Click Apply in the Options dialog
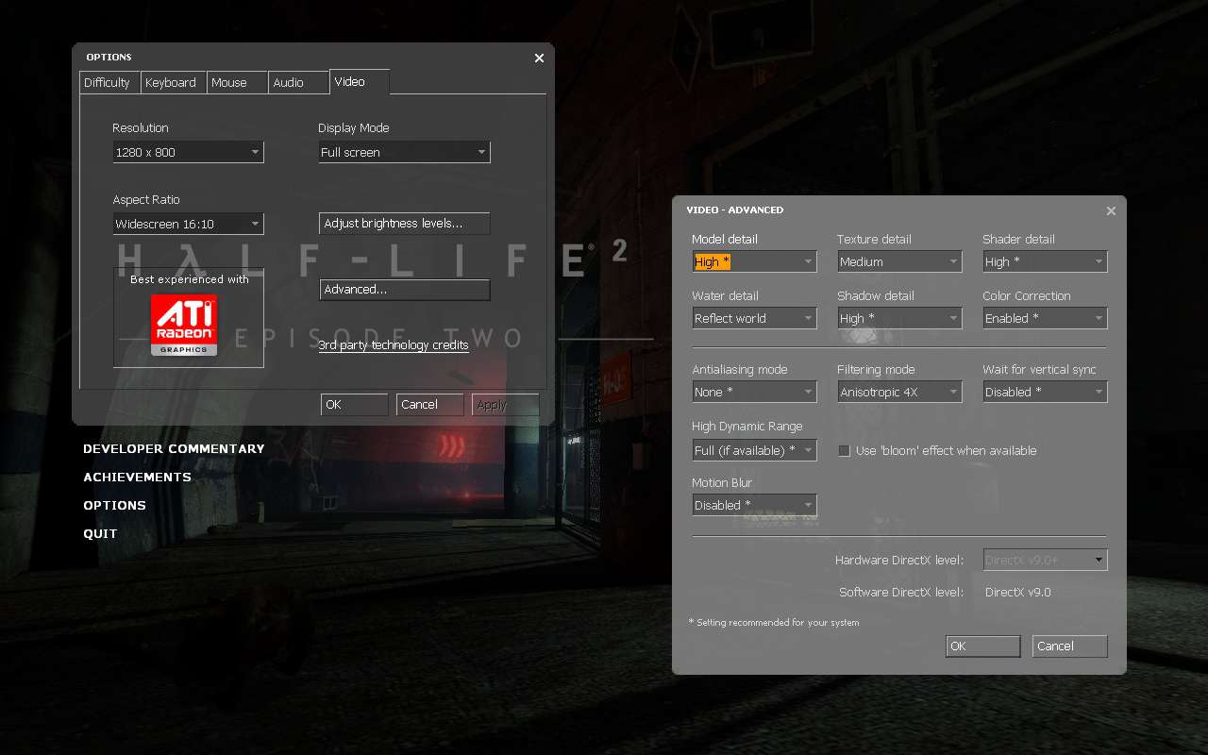 (505, 405)
